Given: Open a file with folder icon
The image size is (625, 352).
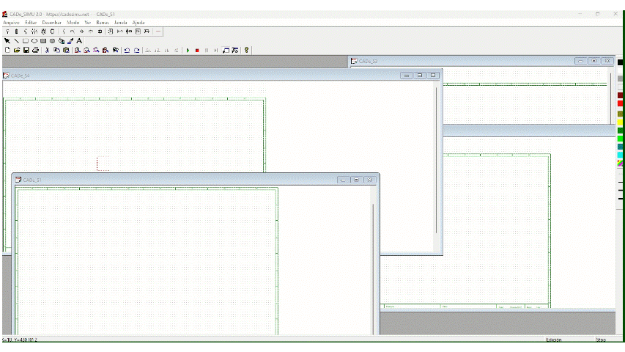Looking at the screenshot, I should click(x=17, y=51).
